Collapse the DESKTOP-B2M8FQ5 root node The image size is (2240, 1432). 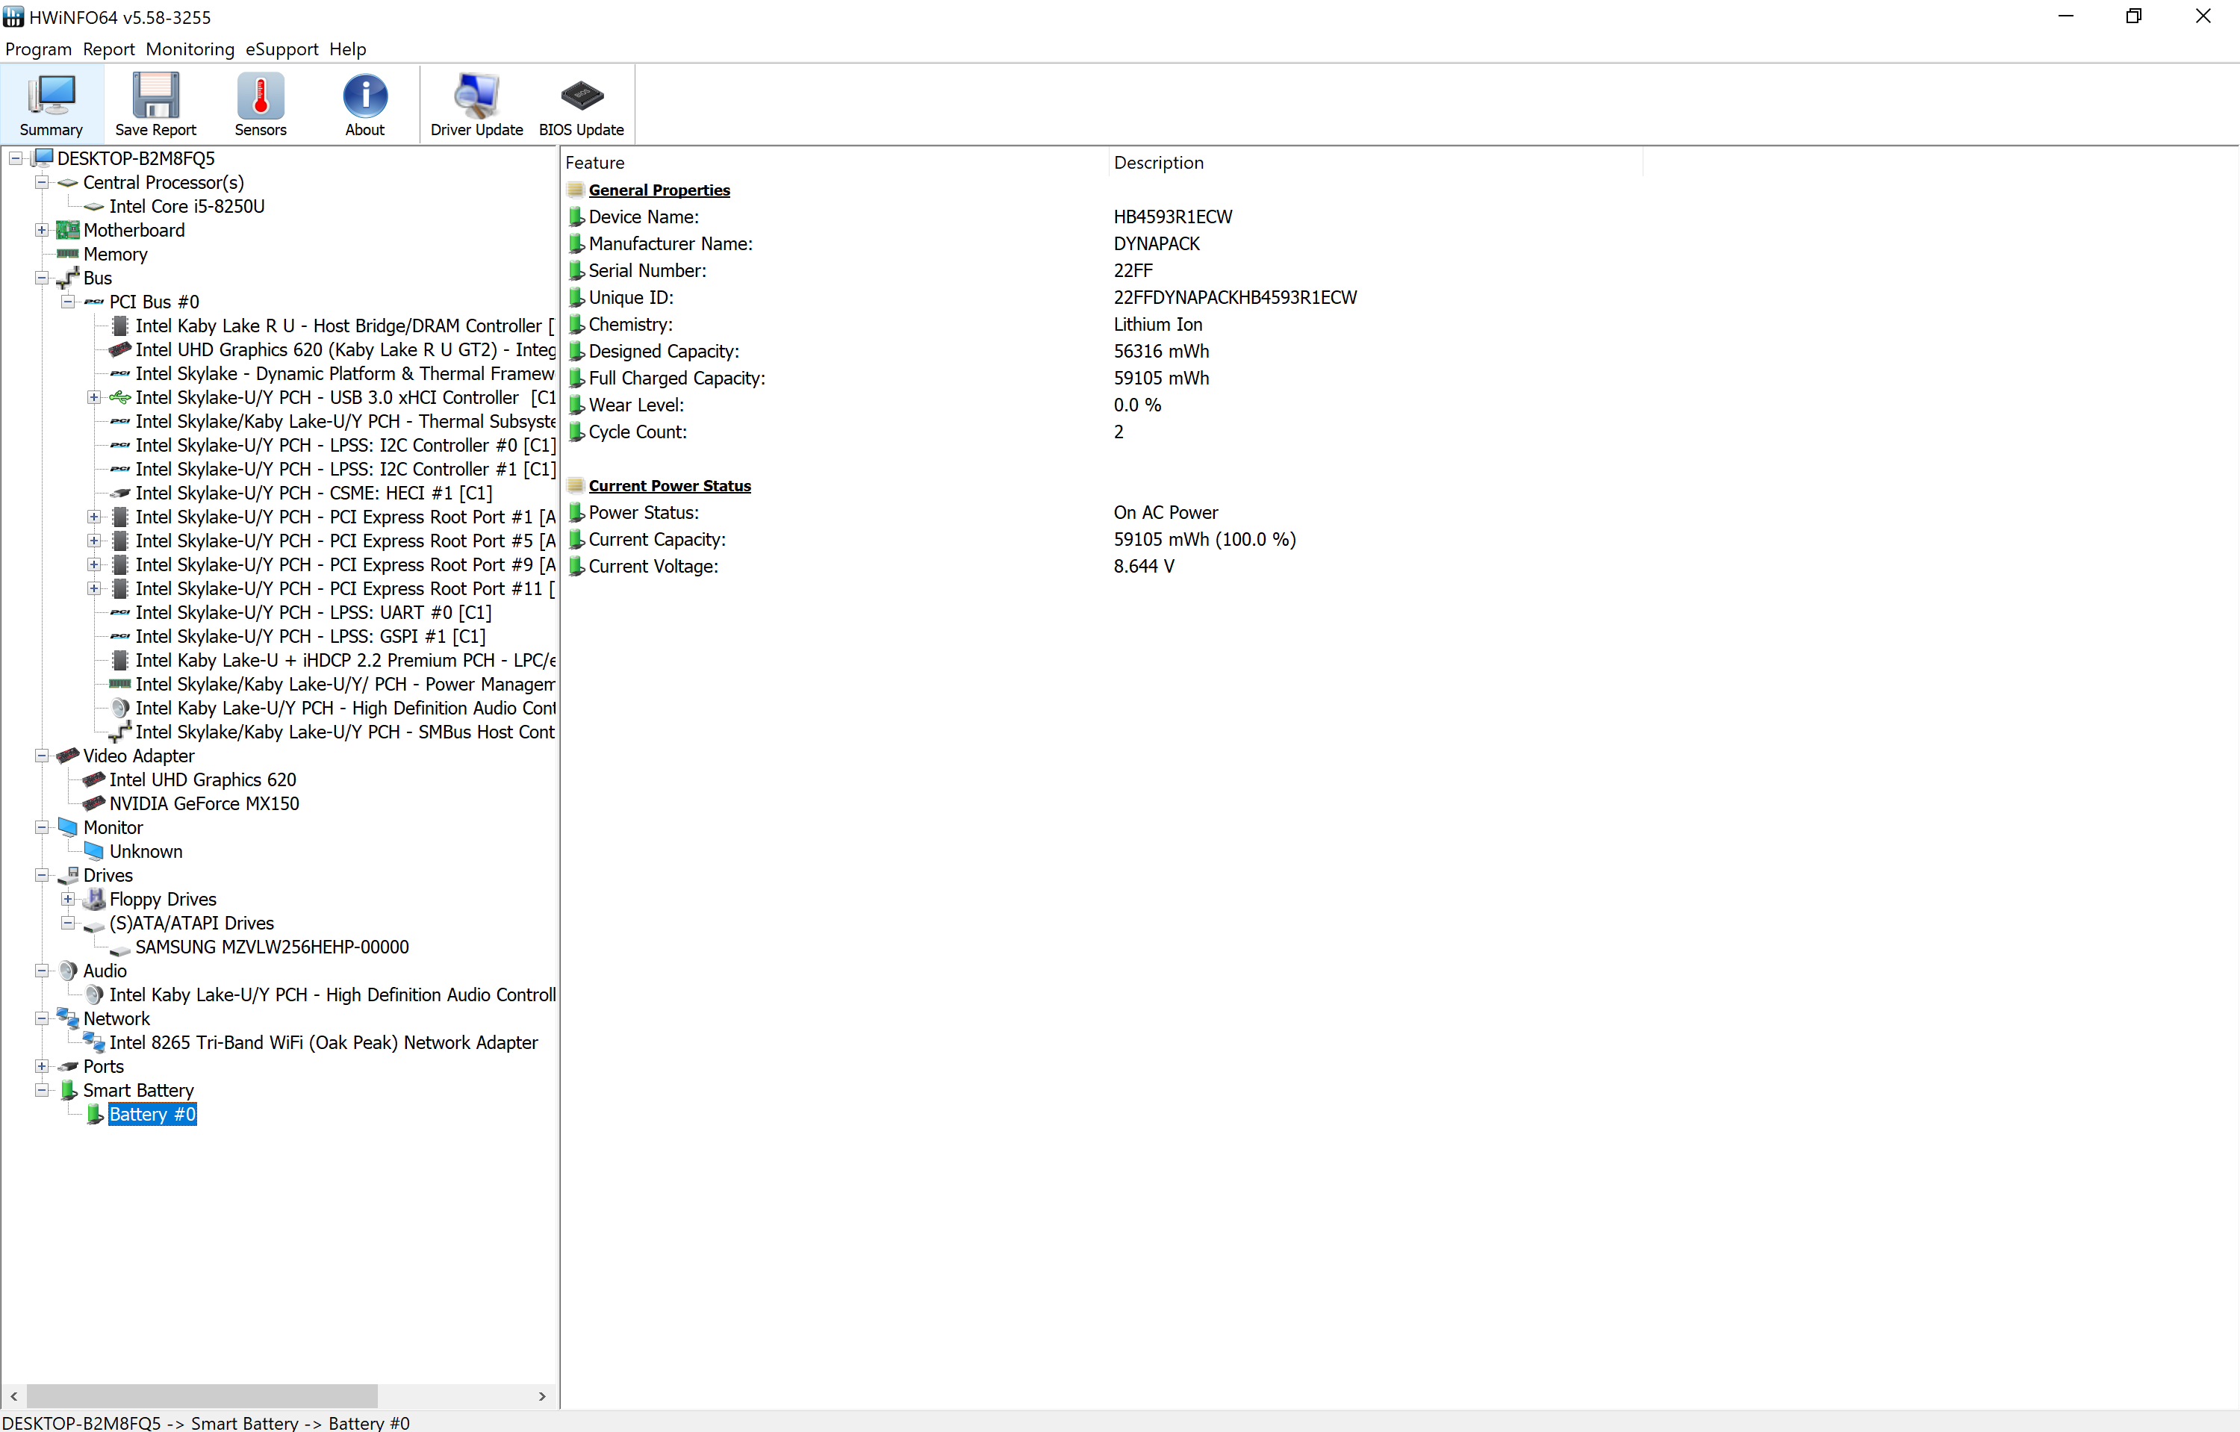[16, 158]
